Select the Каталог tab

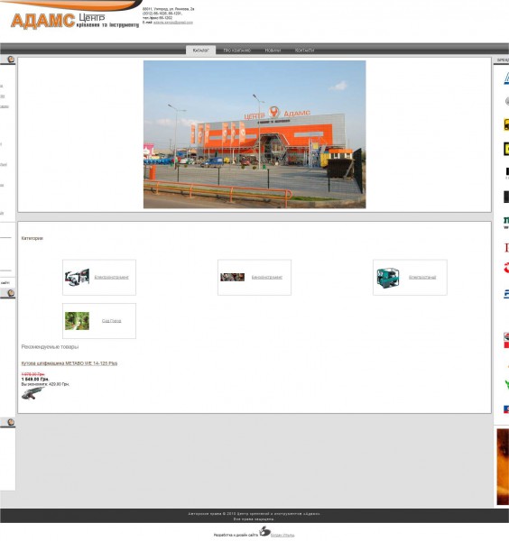pyautogui.click(x=200, y=50)
